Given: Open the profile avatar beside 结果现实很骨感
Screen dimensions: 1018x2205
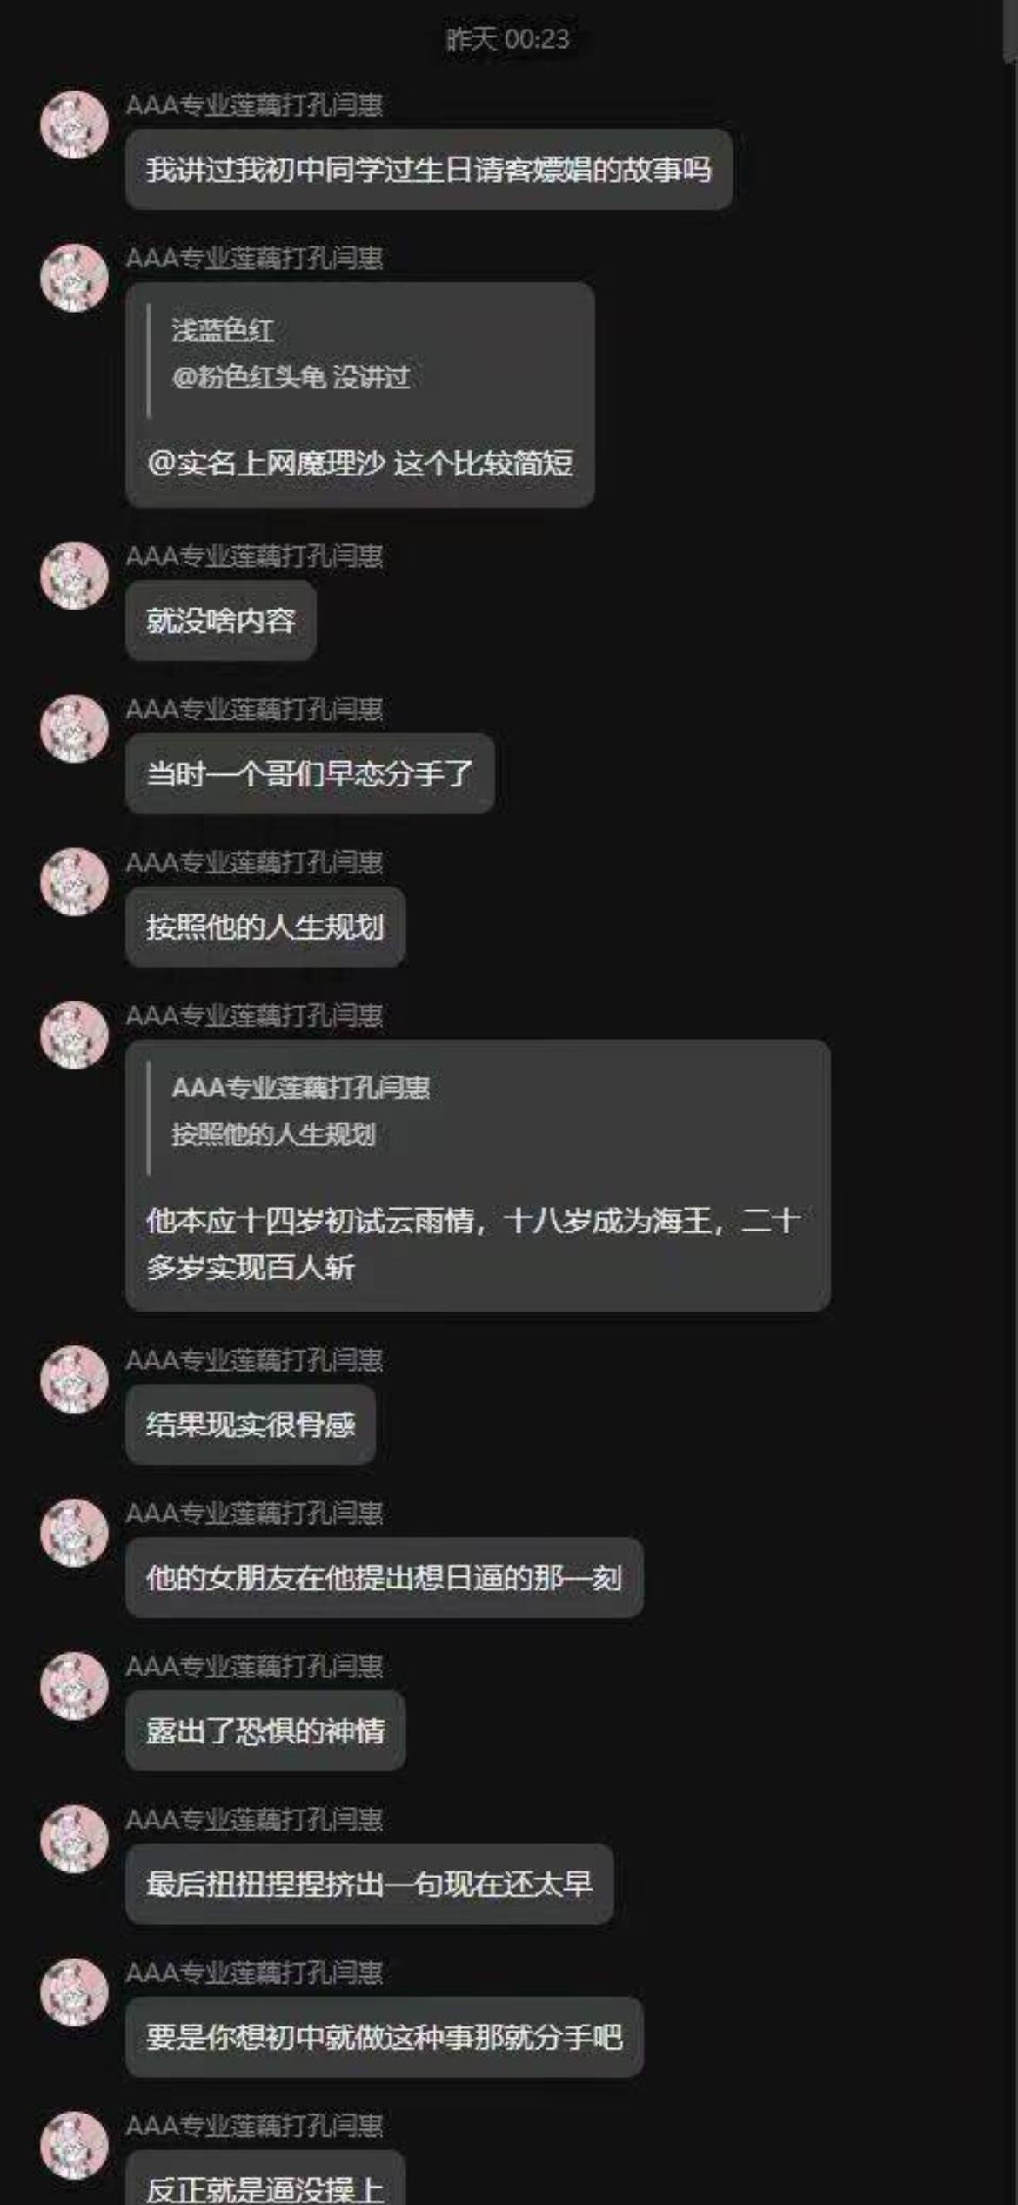Looking at the screenshot, I should [x=74, y=1379].
